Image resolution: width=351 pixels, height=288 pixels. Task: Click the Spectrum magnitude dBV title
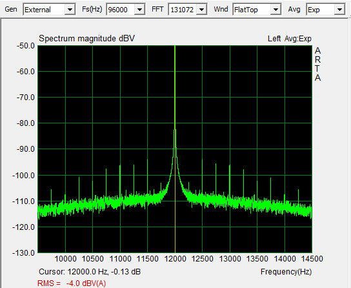(87, 39)
